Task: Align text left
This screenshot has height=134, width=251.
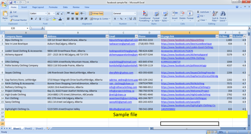Action: [68, 19]
